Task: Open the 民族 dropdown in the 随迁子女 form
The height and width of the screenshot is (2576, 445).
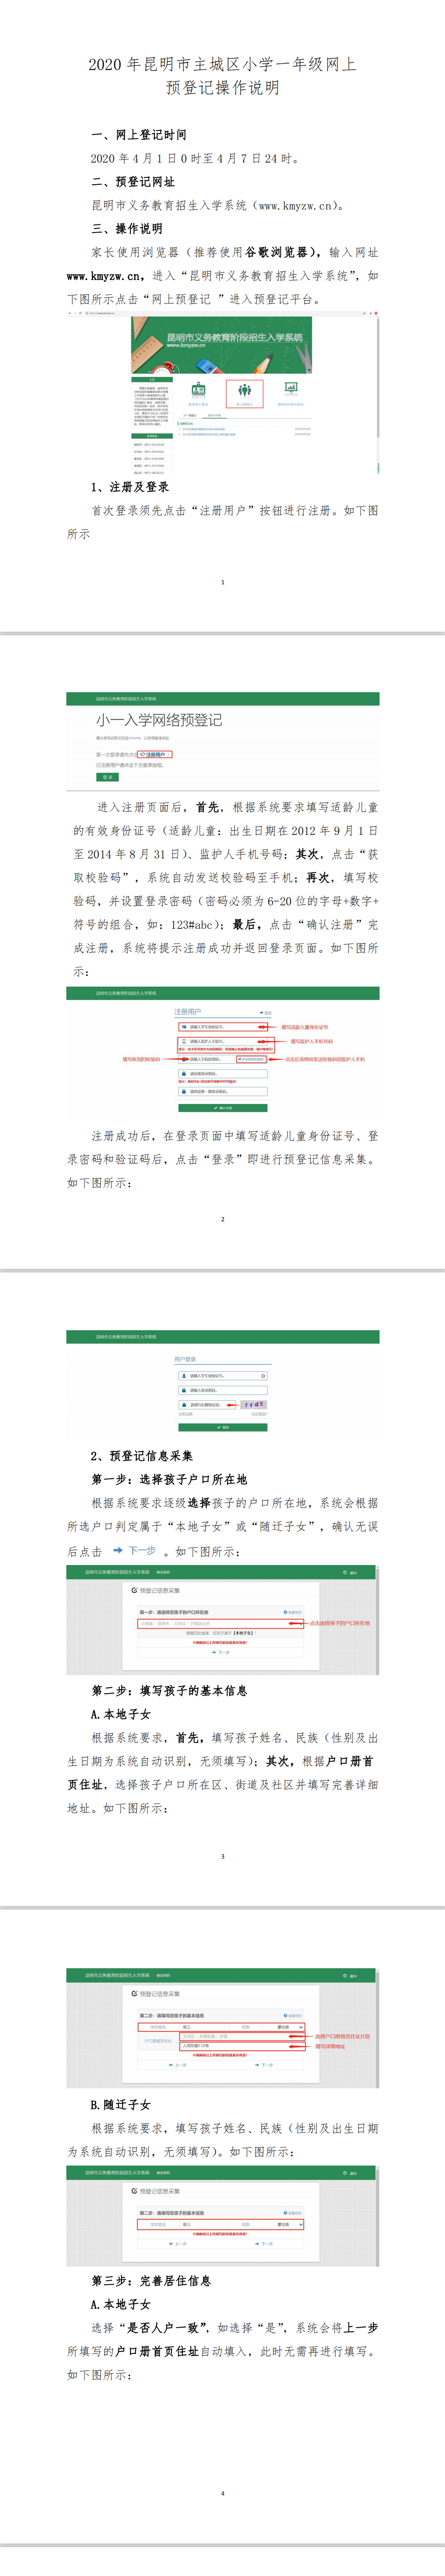Action: tap(284, 2225)
